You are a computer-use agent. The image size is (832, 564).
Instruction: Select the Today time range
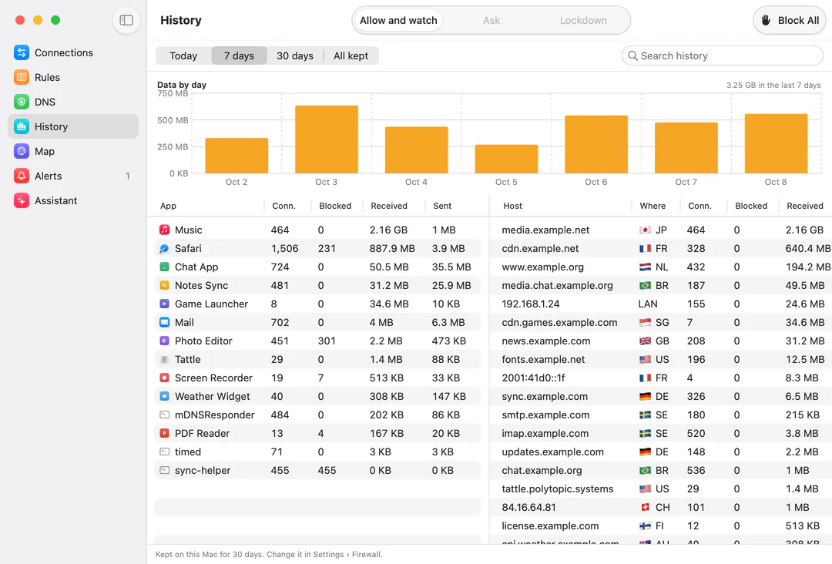coord(183,55)
